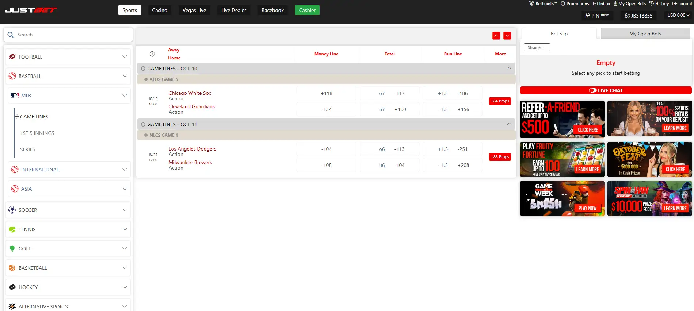The width and height of the screenshot is (694, 311).
Task: Open the Casino tab
Action: 160,10
